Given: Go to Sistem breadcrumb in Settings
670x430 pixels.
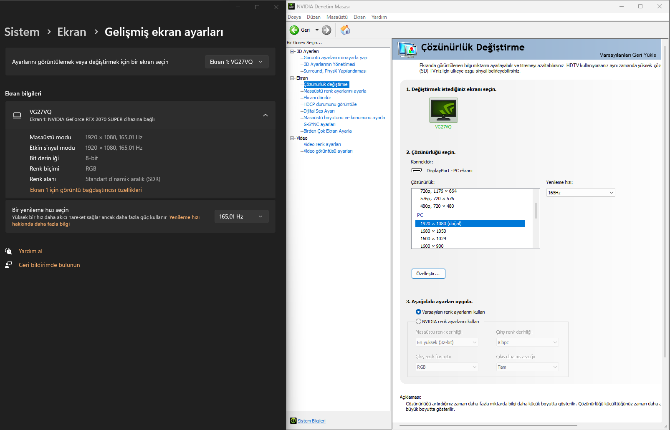Looking at the screenshot, I should click(22, 32).
